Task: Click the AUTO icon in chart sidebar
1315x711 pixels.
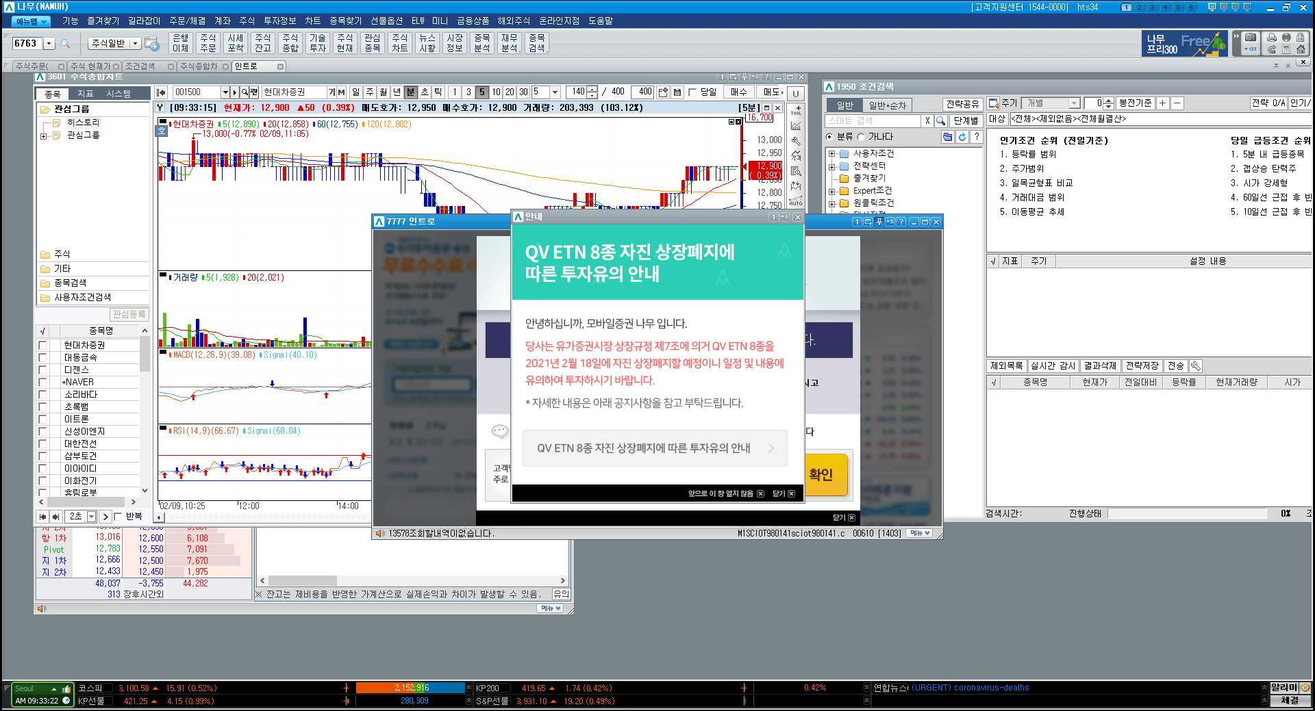Action: 796,201
